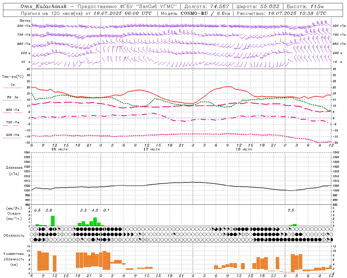Click the model name COSMO-RU / 6.6км
The width and height of the screenshot is (347, 278).
click(205, 13)
